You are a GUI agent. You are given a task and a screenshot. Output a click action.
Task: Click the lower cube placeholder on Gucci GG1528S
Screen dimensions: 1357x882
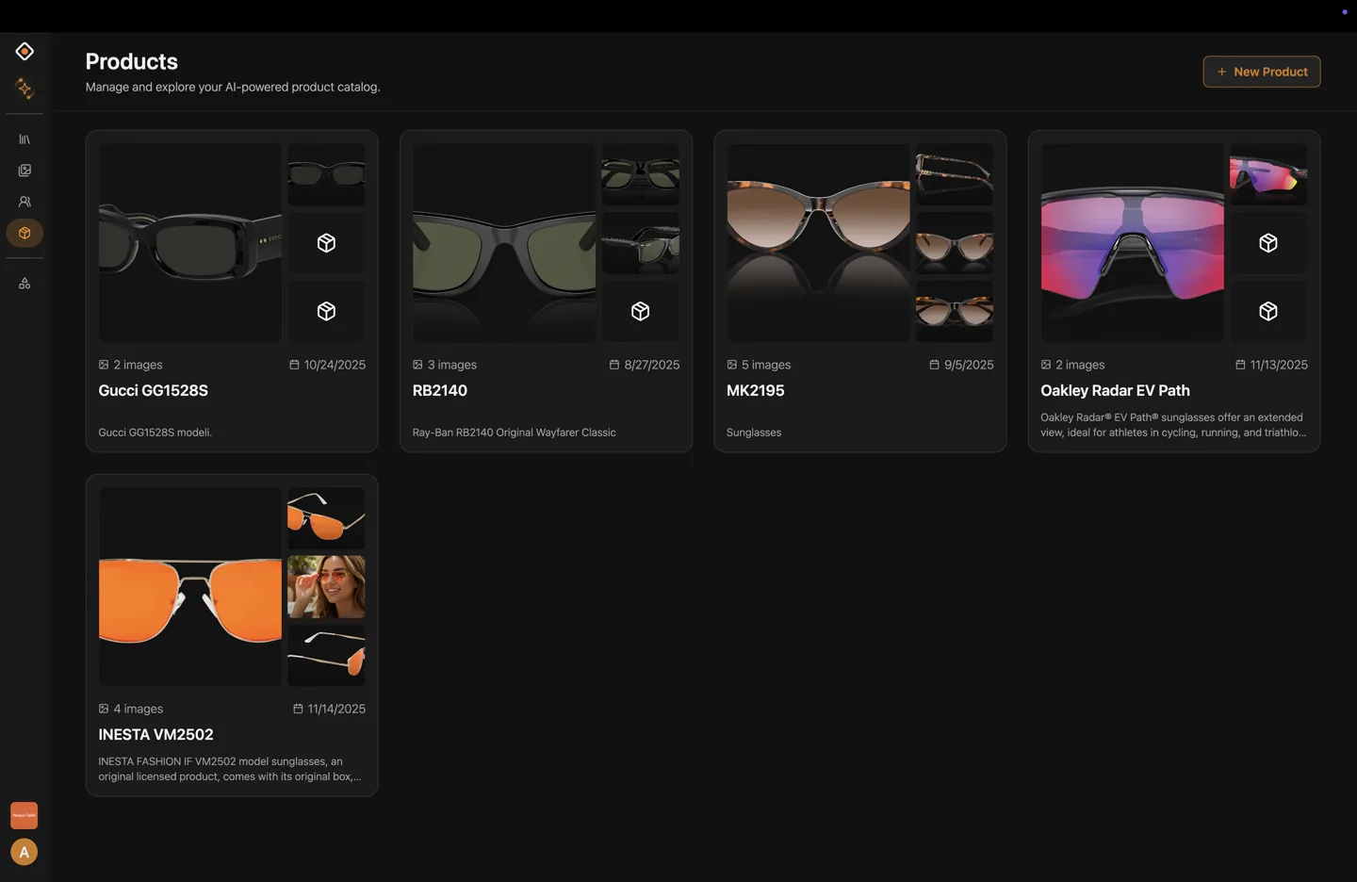(326, 311)
